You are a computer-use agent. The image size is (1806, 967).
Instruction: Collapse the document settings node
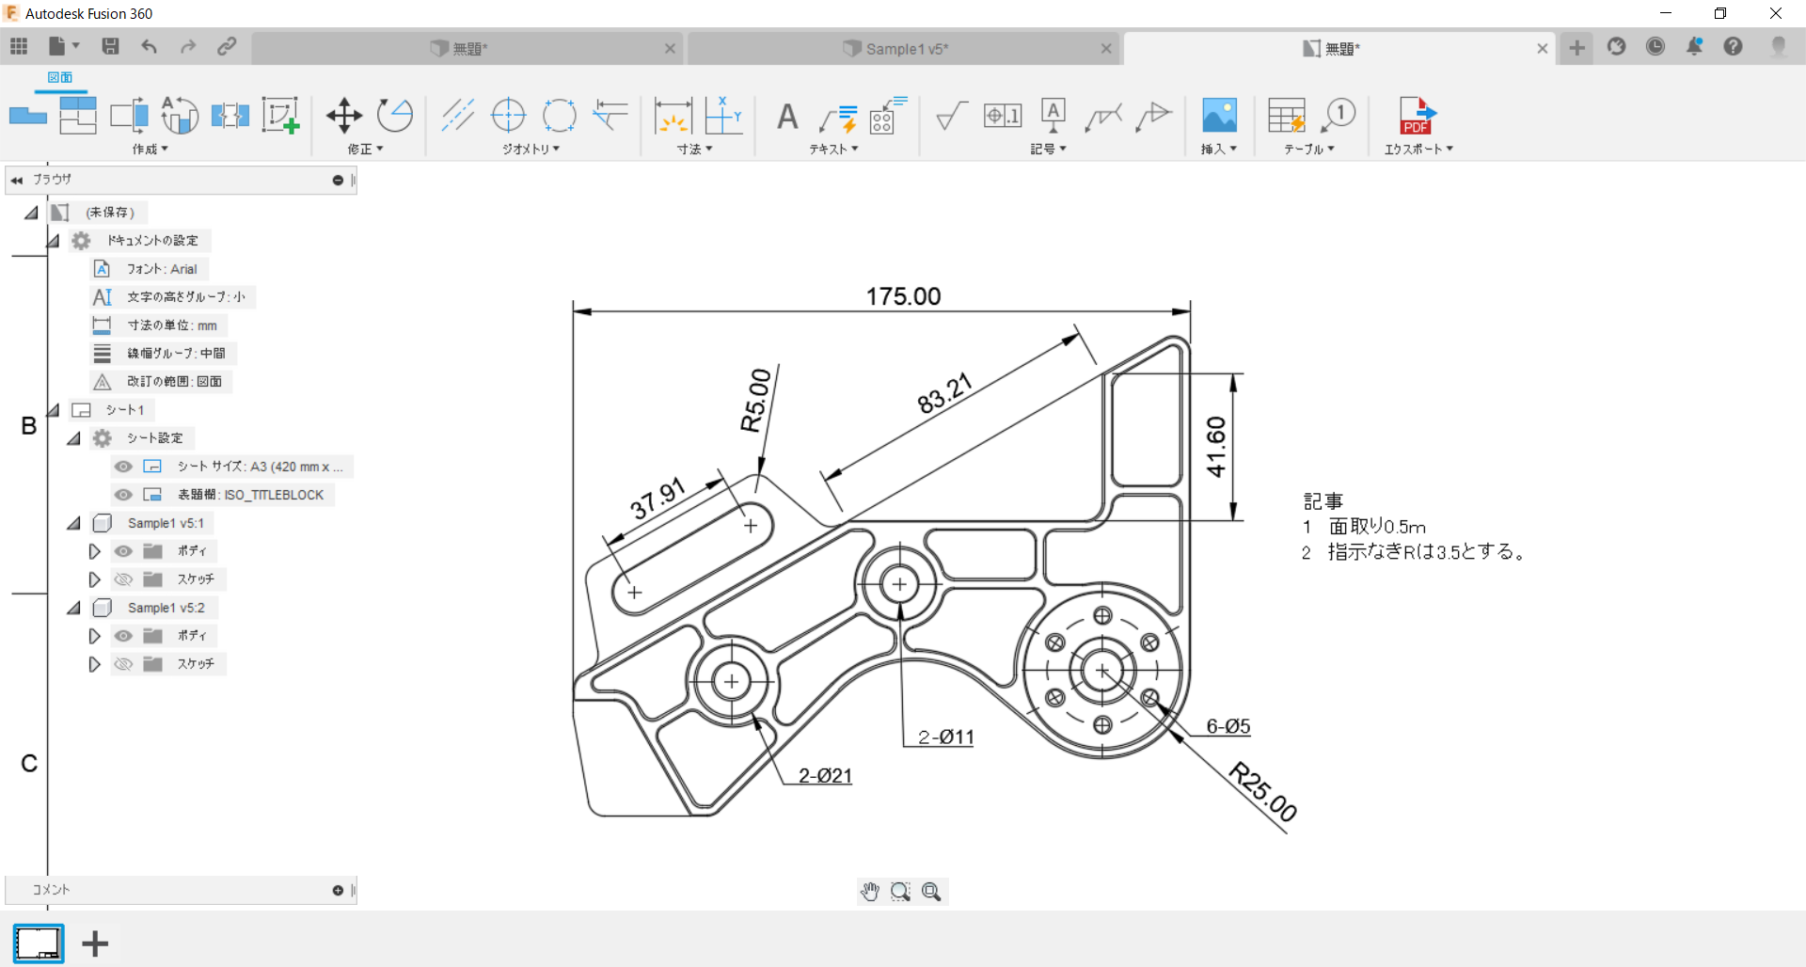pyautogui.click(x=54, y=241)
